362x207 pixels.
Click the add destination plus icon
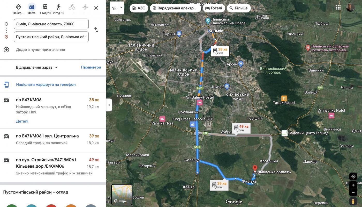click(x=6, y=49)
